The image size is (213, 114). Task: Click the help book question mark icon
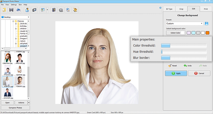[54, 10]
